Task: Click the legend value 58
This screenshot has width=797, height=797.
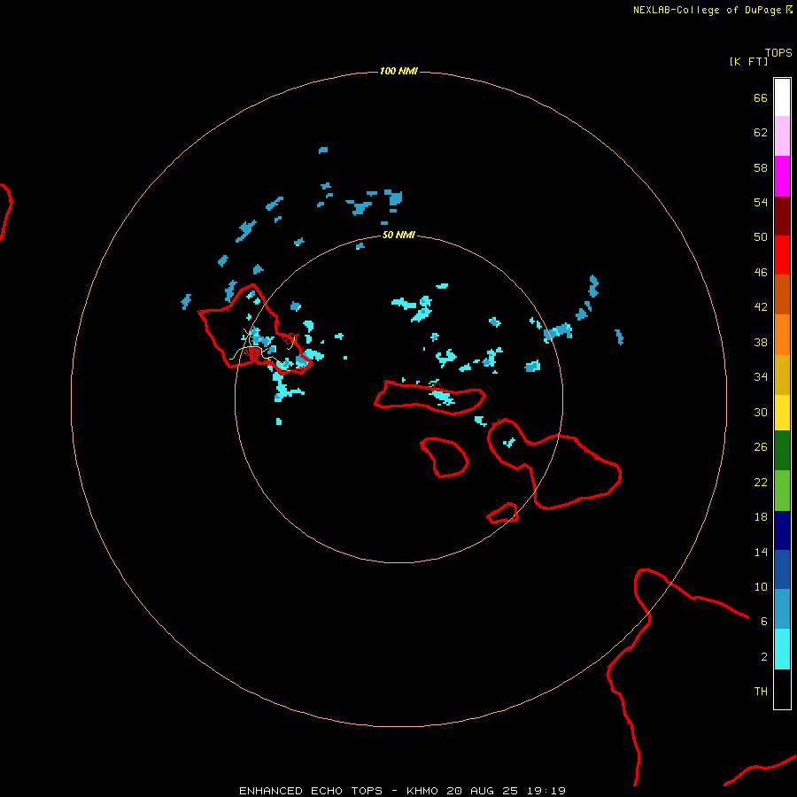Action: 761,167
